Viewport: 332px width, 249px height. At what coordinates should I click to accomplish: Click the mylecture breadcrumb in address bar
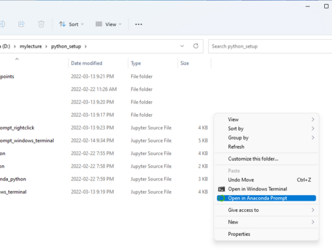click(x=31, y=46)
